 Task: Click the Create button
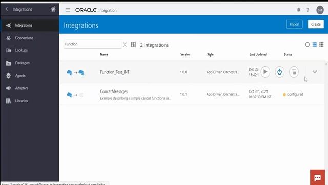(316, 24)
